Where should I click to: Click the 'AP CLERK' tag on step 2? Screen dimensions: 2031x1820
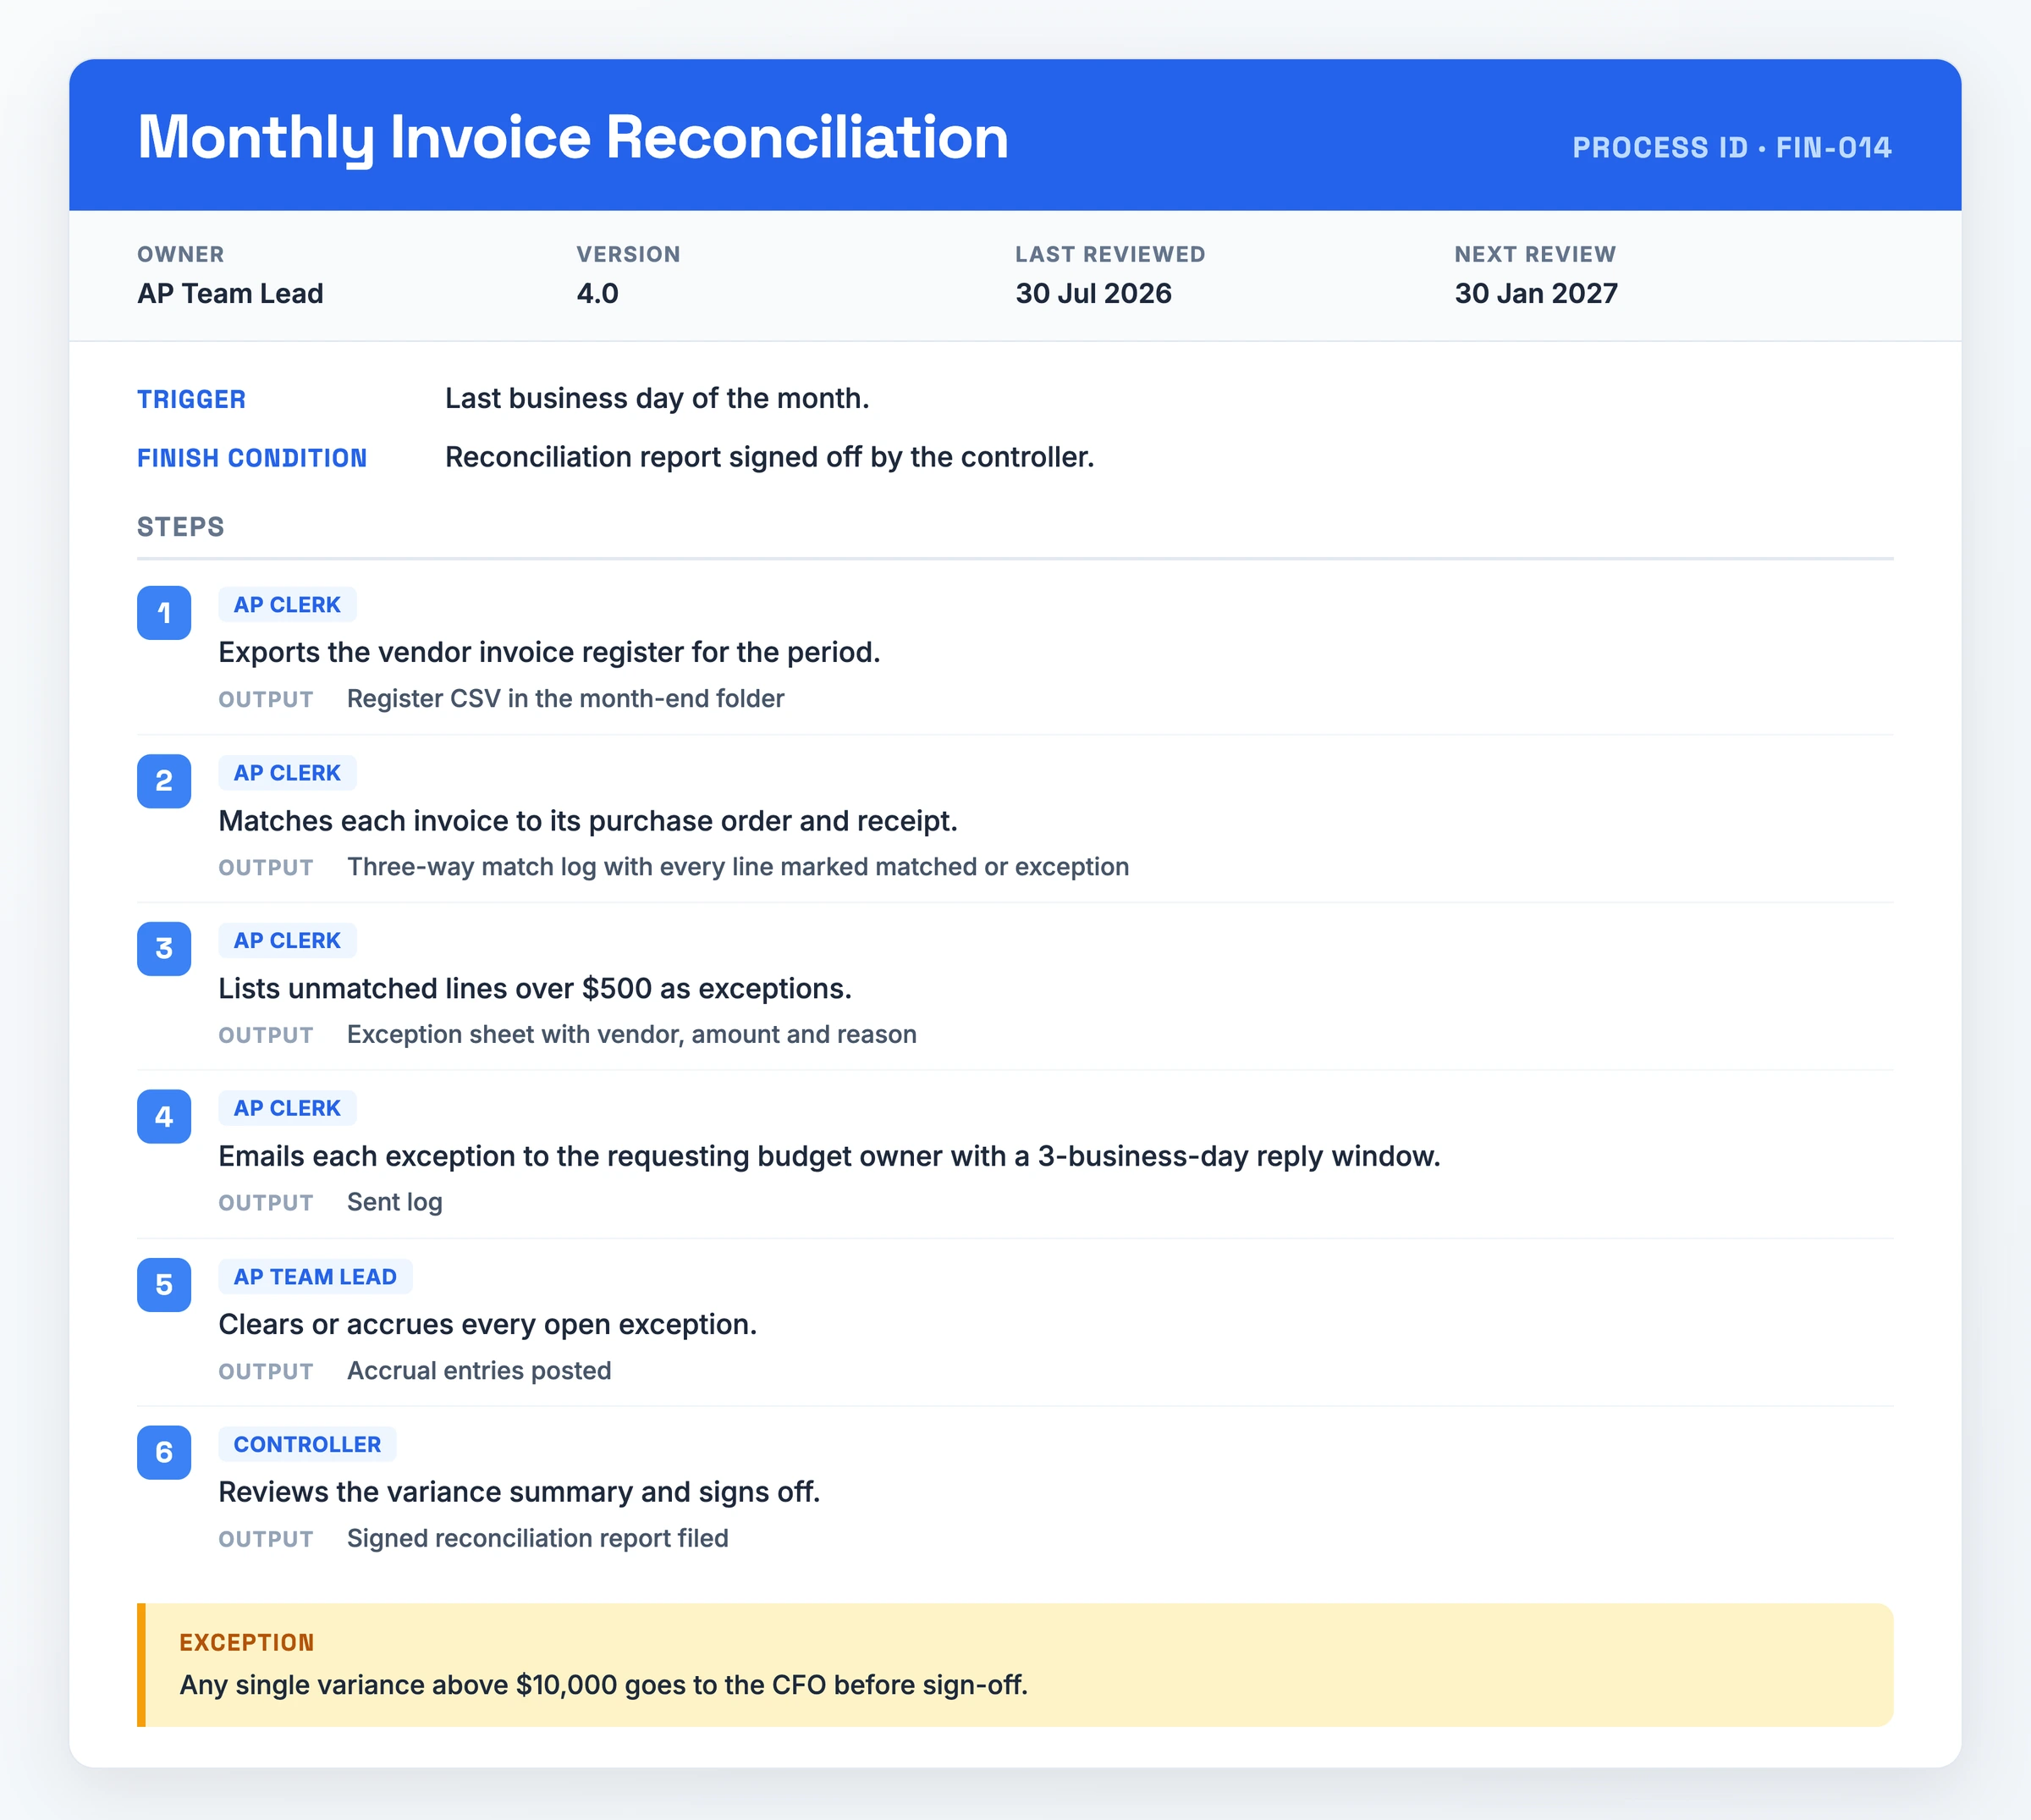pos(288,773)
